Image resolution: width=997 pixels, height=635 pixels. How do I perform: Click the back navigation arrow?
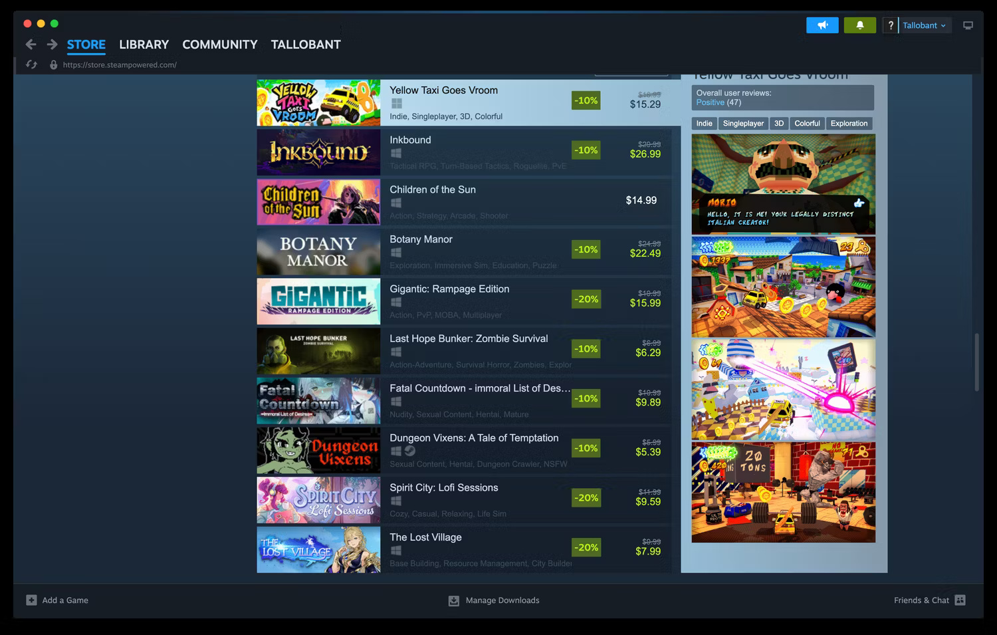click(31, 44)
